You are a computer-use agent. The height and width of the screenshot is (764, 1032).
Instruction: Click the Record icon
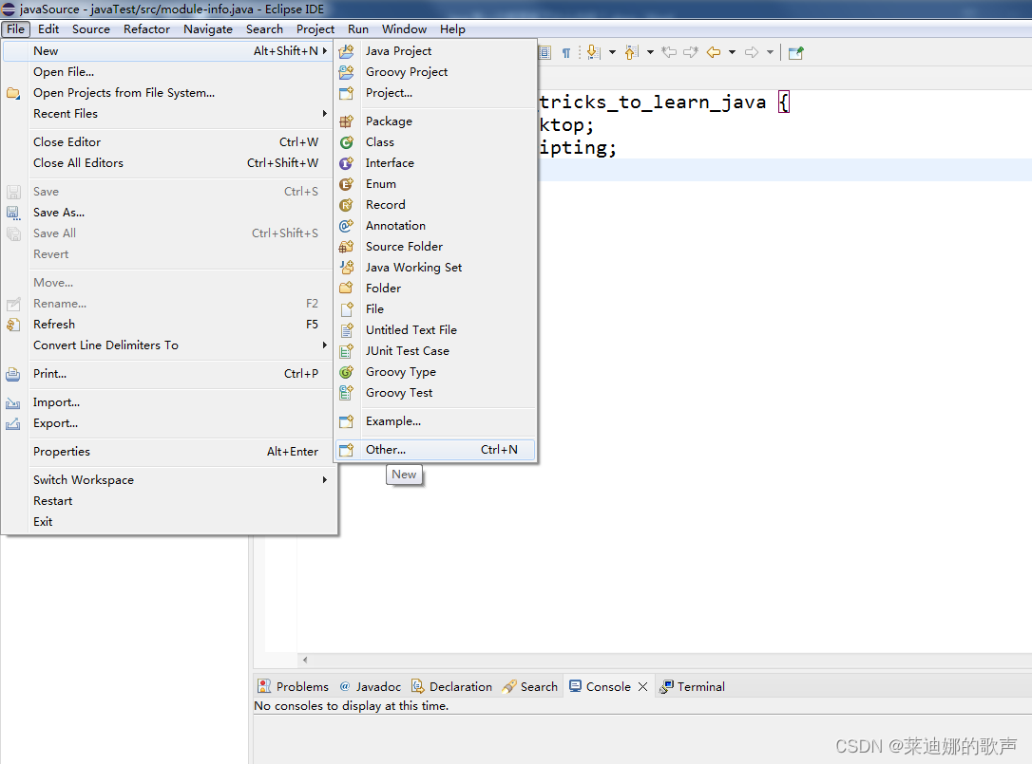(x=346, y=205)
